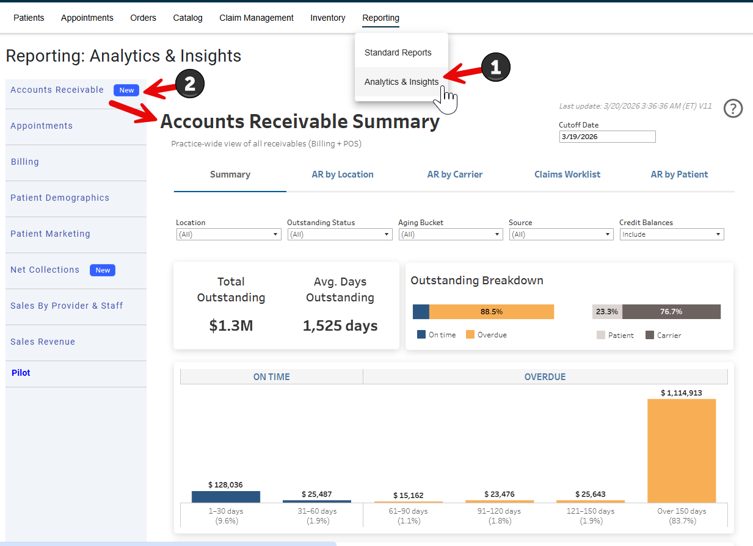Open the Aging Bucket dropdown
This screenshot has height=546, width=753.
(x=450, y=234)
